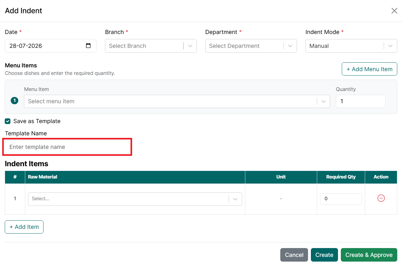402x266 pixels.
Task: Uncheck the Save as Template checkbox
Action: [8, 121]
